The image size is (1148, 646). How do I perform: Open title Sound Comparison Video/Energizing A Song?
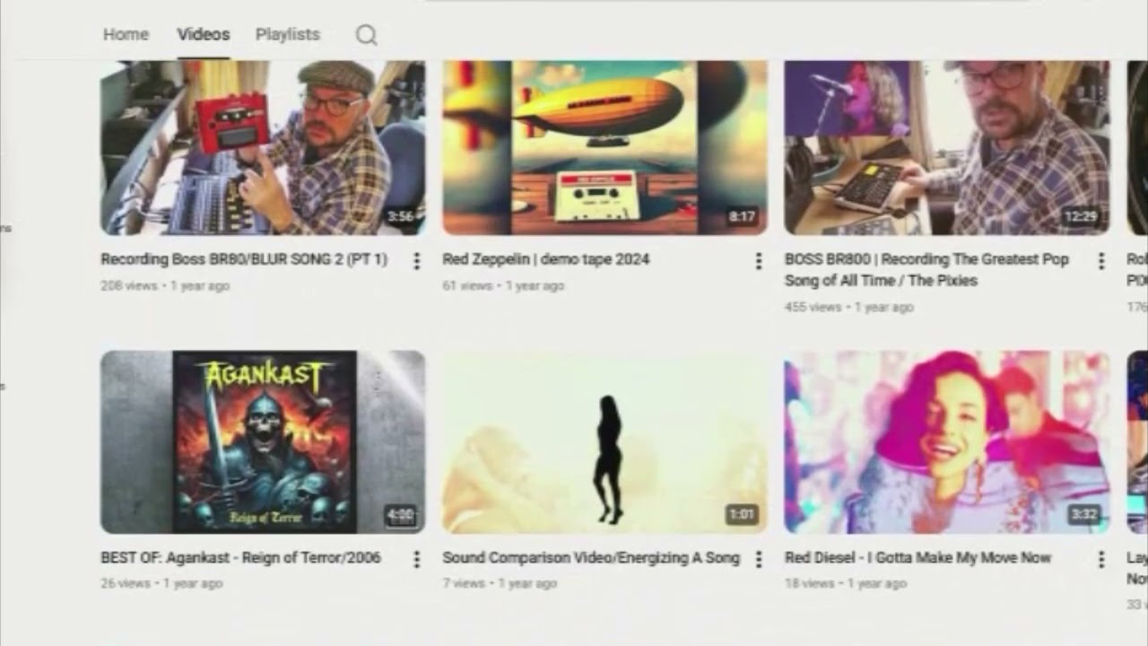(591, 557)
